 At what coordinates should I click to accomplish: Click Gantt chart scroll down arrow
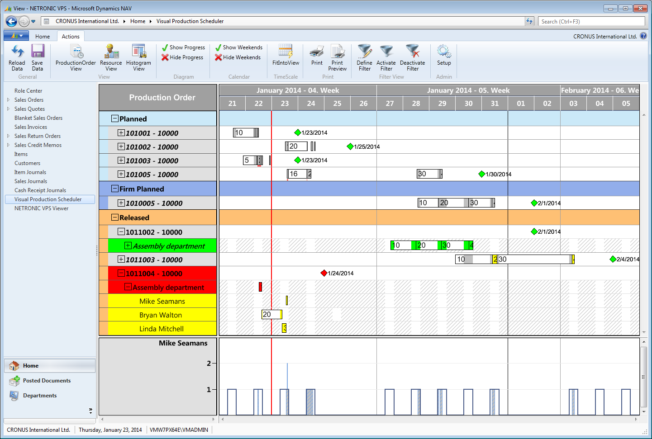(644, 332)
